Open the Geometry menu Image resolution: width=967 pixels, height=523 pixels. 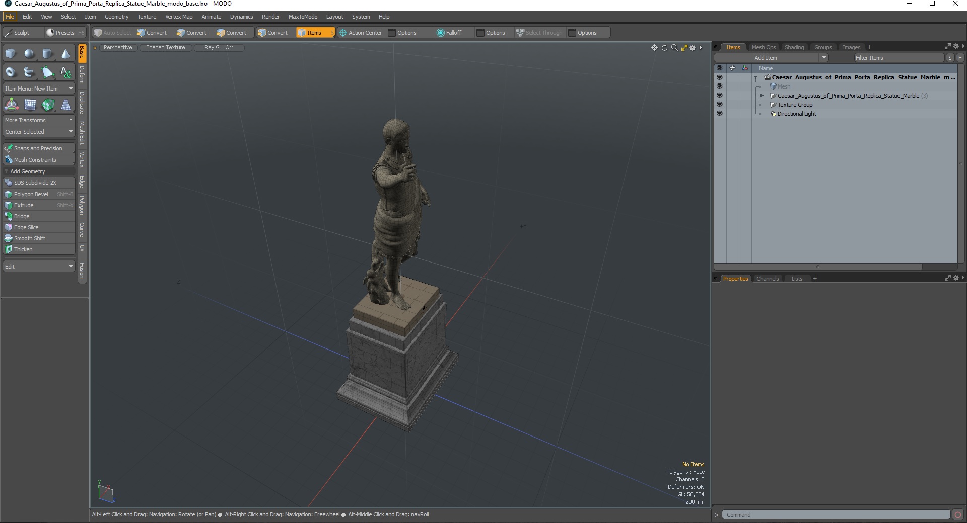pyautogui.click(x=116, y=17)
